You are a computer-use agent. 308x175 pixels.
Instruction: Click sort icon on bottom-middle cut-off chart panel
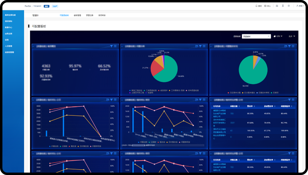[197, 153]
